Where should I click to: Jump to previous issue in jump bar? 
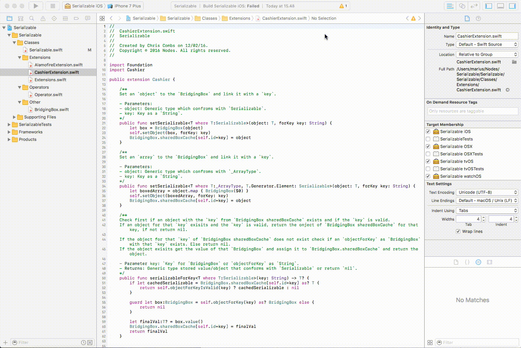pyautogui.click(x=407, y=18)
